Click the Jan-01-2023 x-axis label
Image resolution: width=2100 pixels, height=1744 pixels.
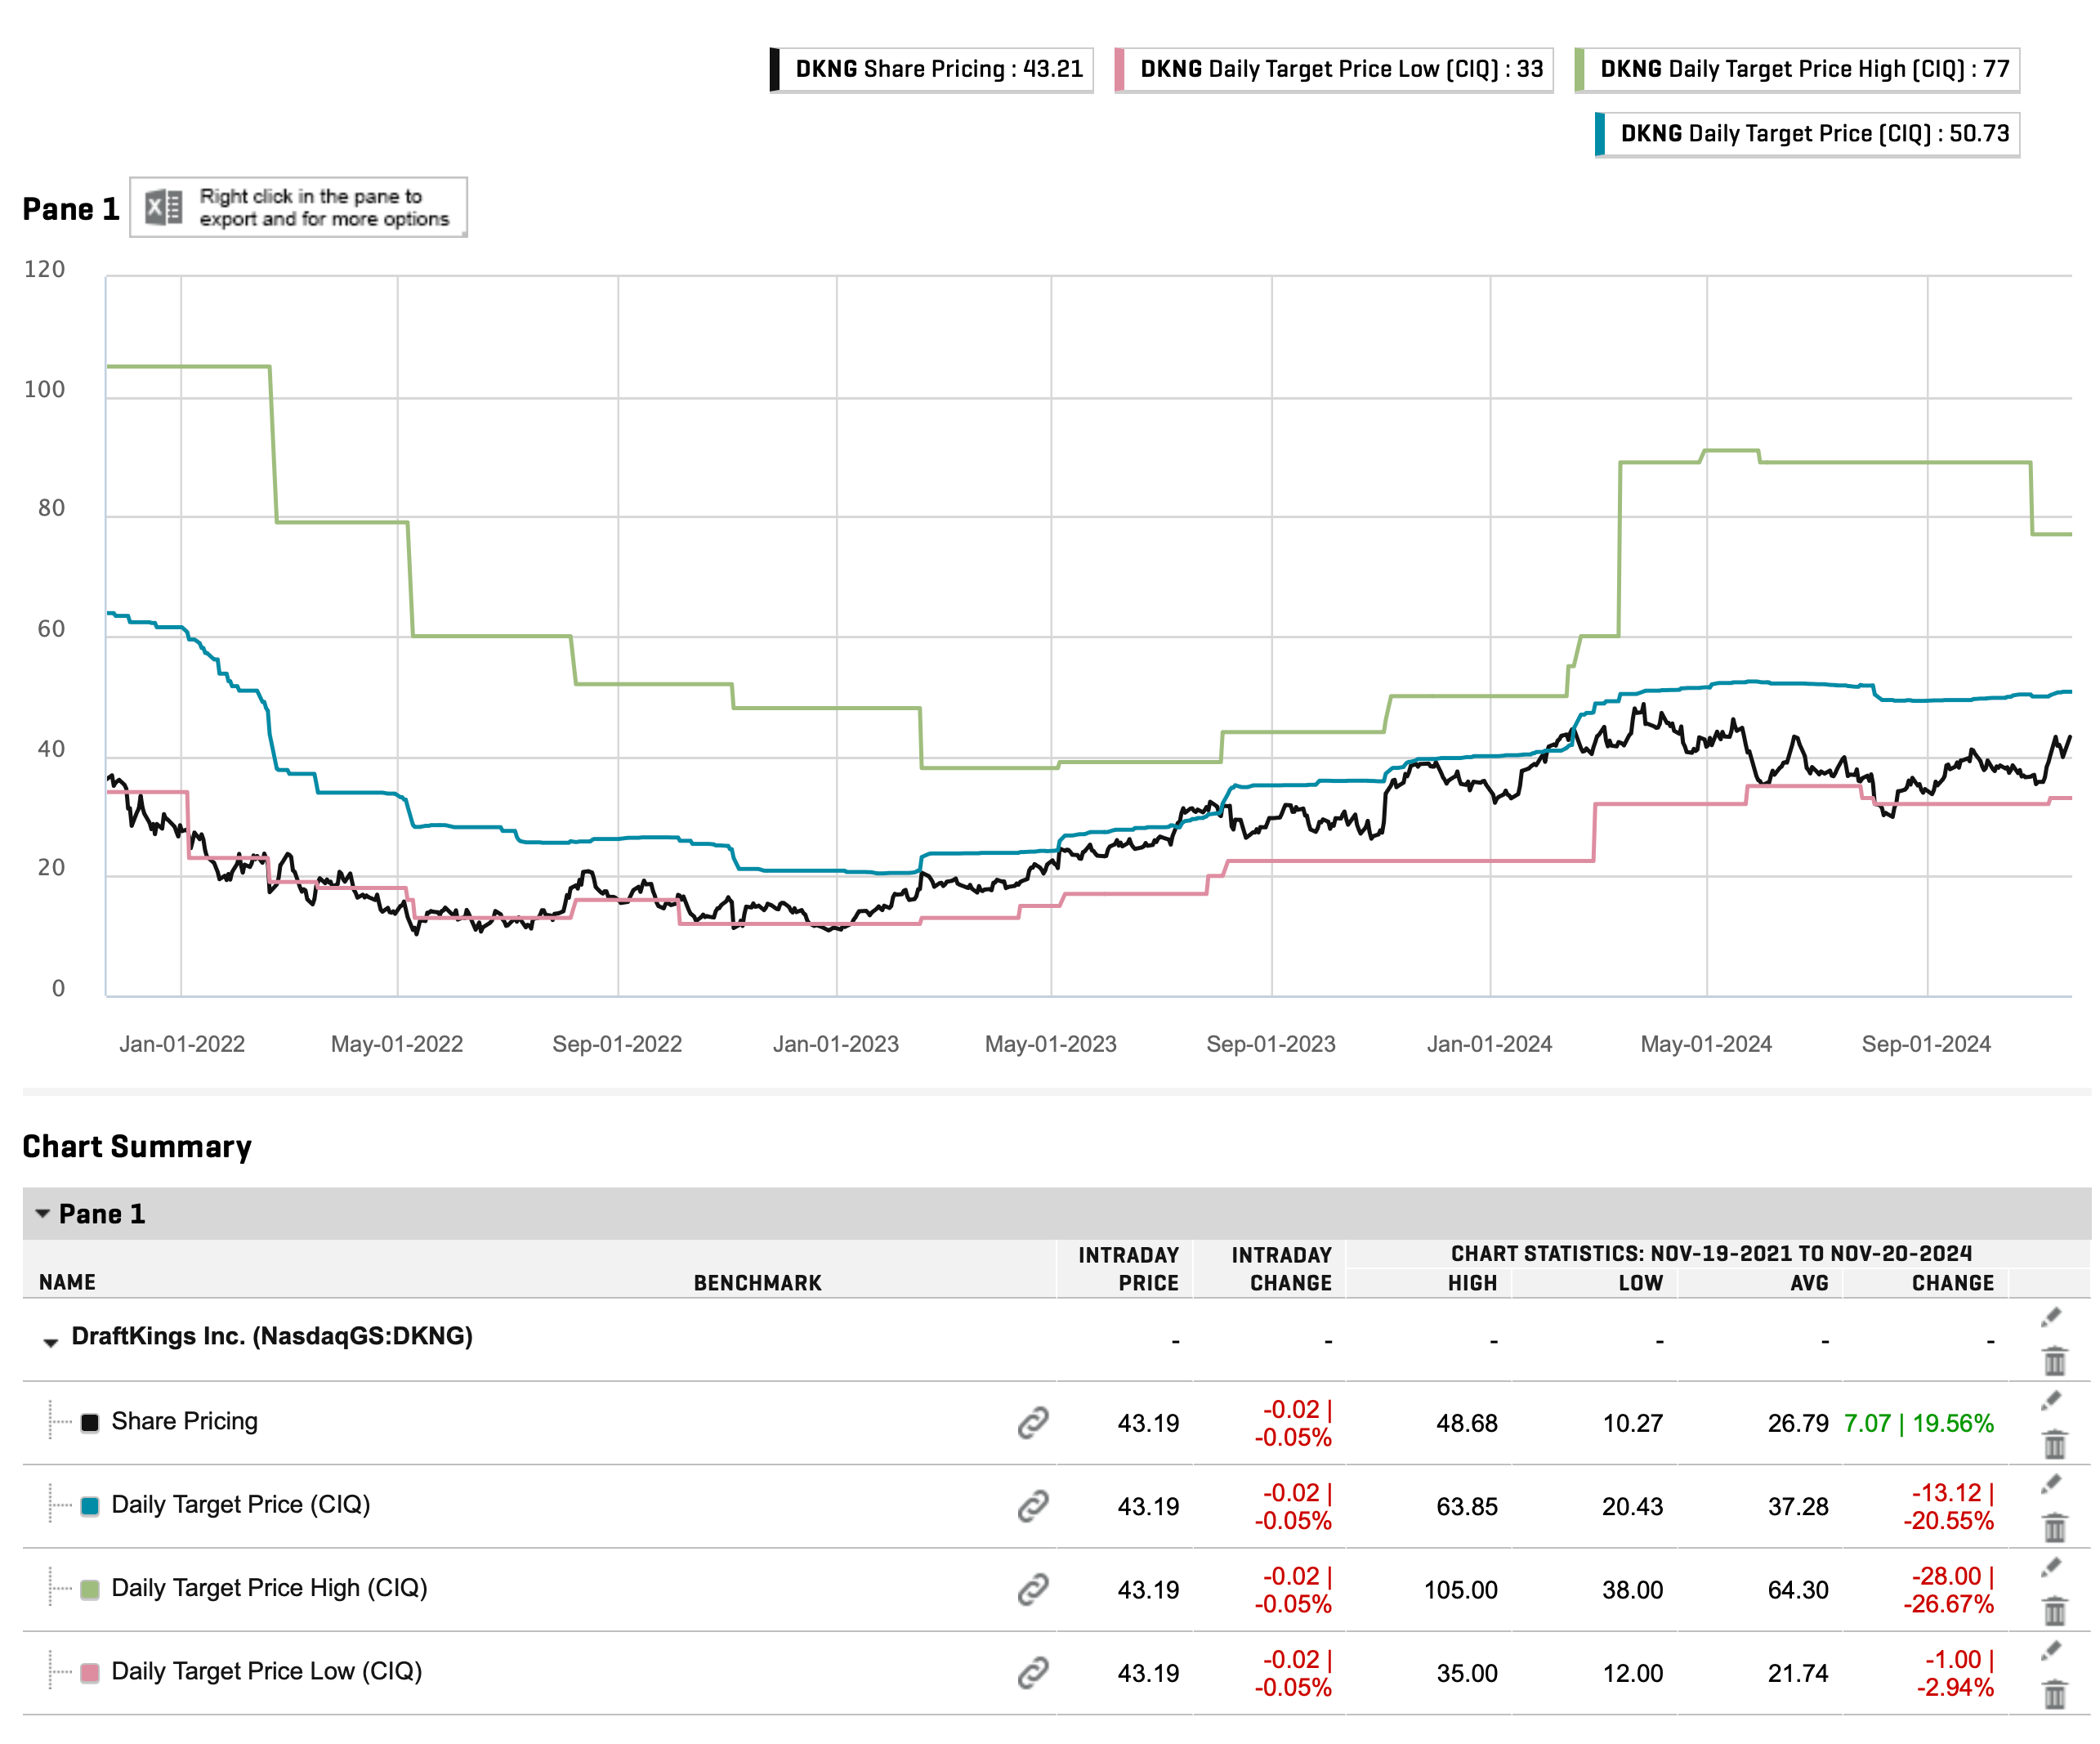point(835,1044)
